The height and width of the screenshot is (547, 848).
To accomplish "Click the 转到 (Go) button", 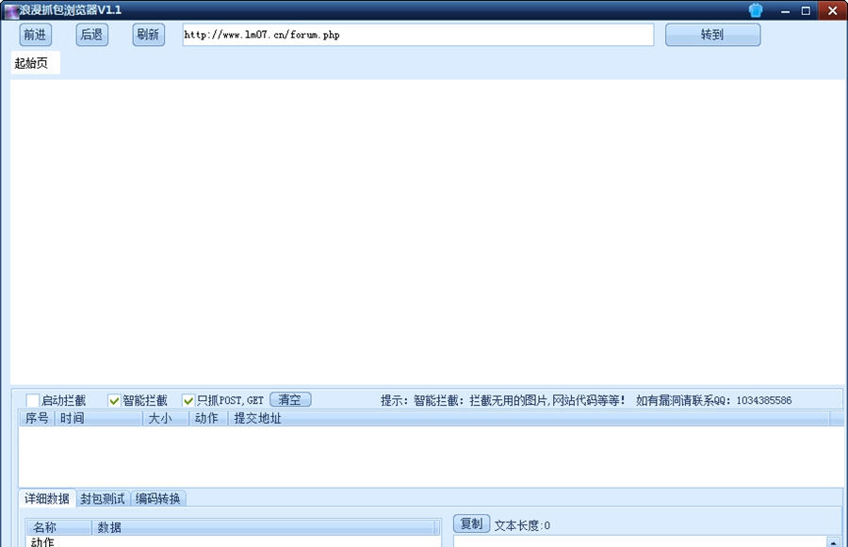I will [712, 34].
